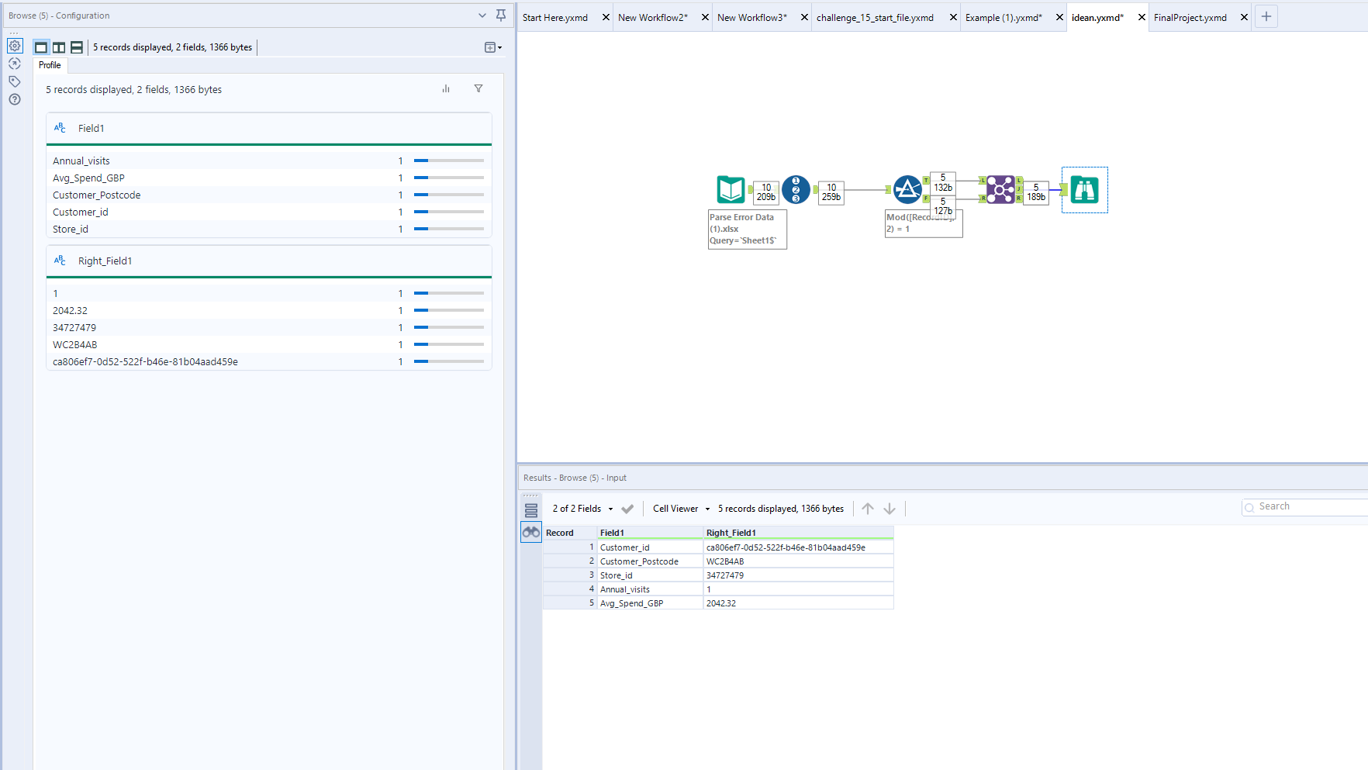Click the Record ID tool node
1368x770 pixels.
(x=796, y=189)
